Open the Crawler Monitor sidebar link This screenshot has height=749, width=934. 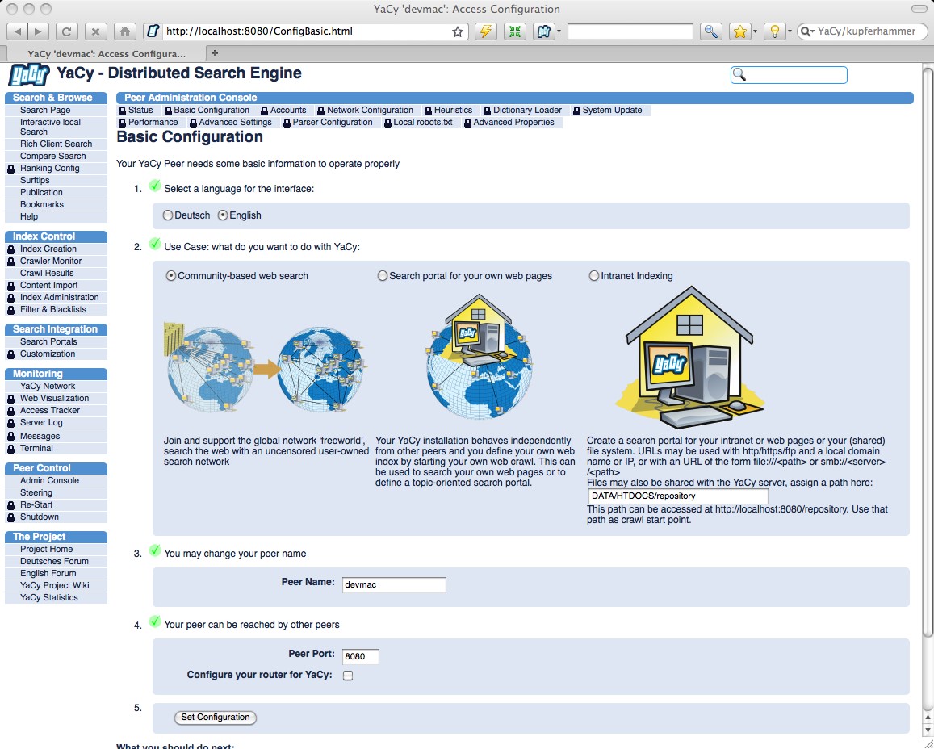coord(51,261)
